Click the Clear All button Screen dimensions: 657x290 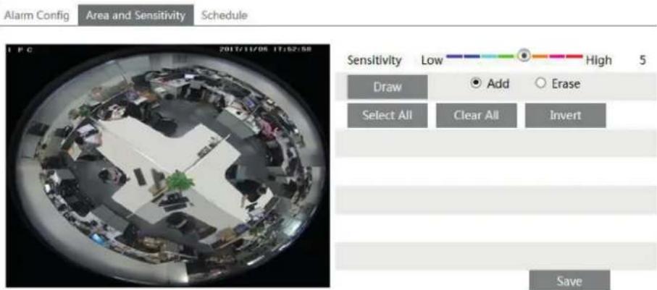(x=477, y=115)
